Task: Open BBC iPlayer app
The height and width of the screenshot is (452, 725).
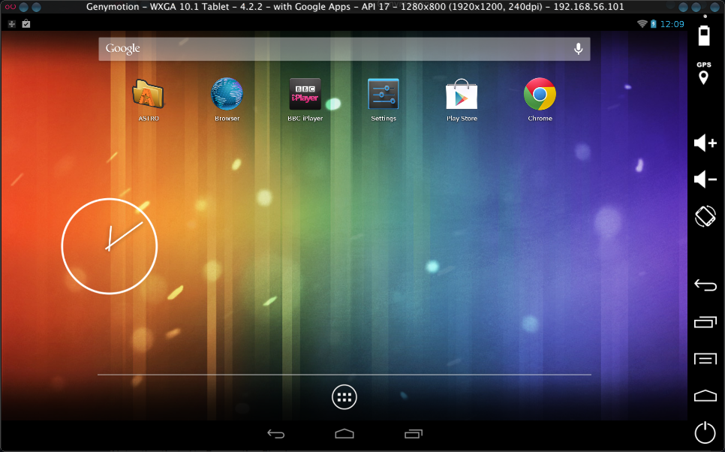Action: [305, 95]
